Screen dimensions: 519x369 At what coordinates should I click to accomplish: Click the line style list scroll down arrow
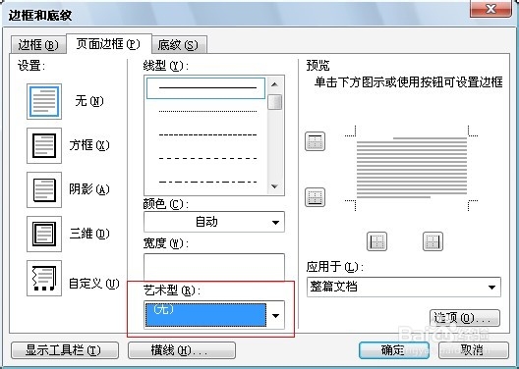[x=274, y=186]
